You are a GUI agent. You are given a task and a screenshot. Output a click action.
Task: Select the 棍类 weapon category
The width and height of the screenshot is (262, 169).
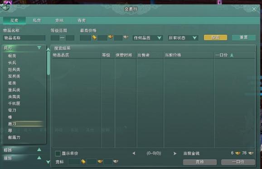click(12, 56)
